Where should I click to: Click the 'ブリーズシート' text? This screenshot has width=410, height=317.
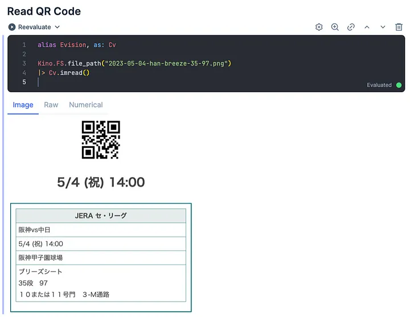(40, 271)
